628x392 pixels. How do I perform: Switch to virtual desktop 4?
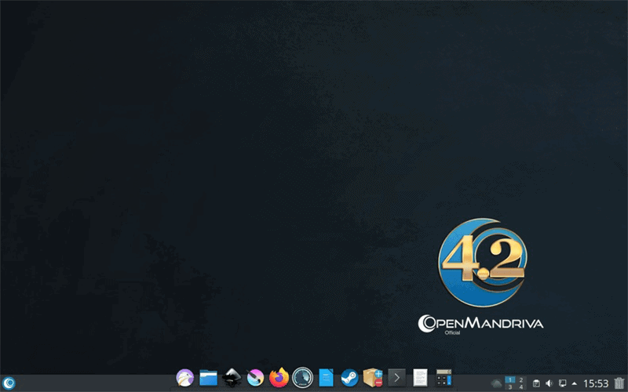click(521, 387)
